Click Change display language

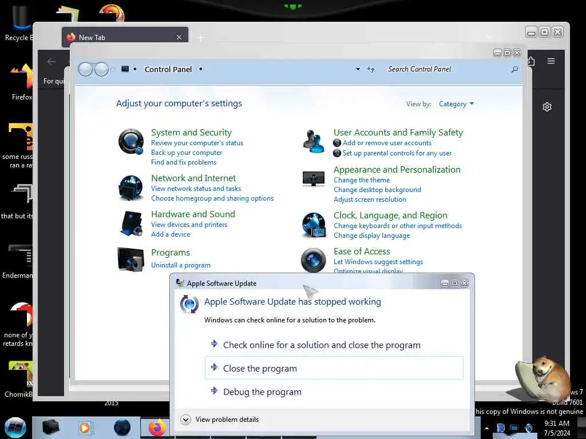371,236
